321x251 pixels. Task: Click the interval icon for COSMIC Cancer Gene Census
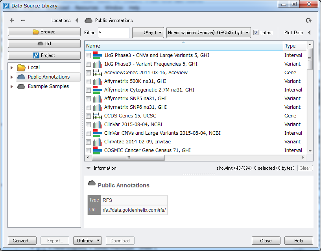(98, 150)
